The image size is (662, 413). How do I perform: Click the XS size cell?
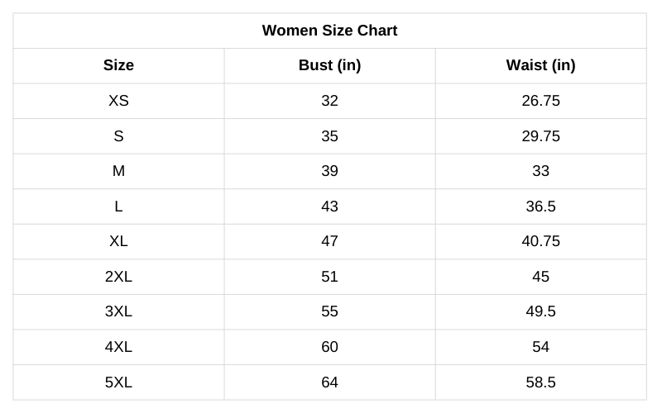[x=118, y=101]
